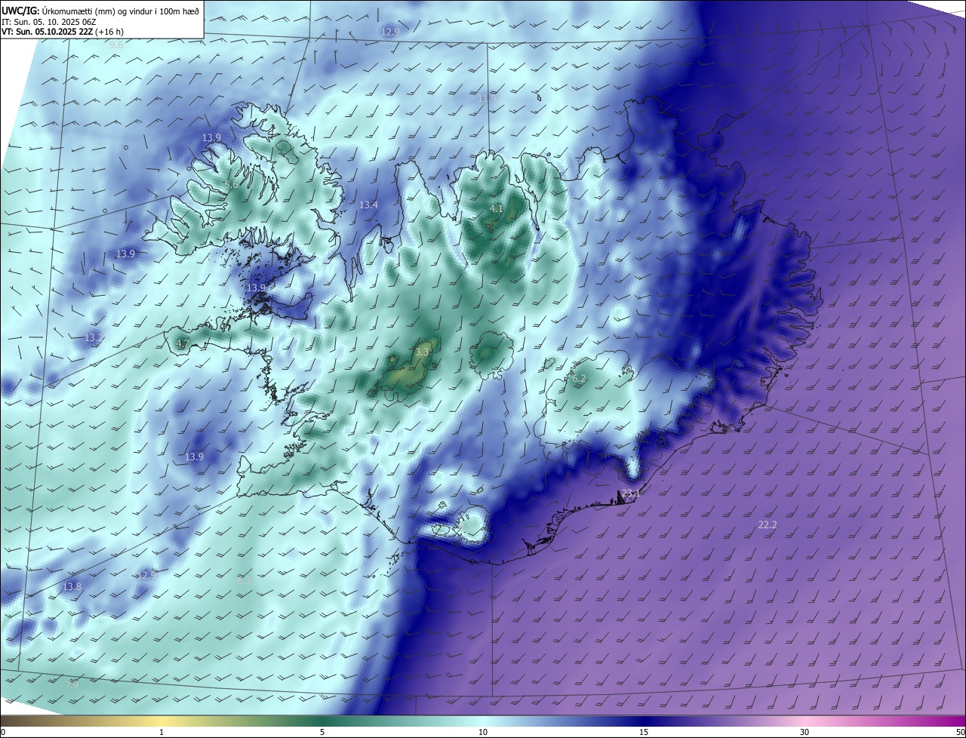Click the 0 tick on the colour scale

pyautogui.click(x=2, y=732)
